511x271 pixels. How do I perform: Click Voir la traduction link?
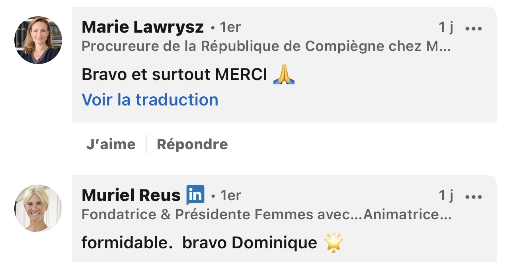pos(150,99)
